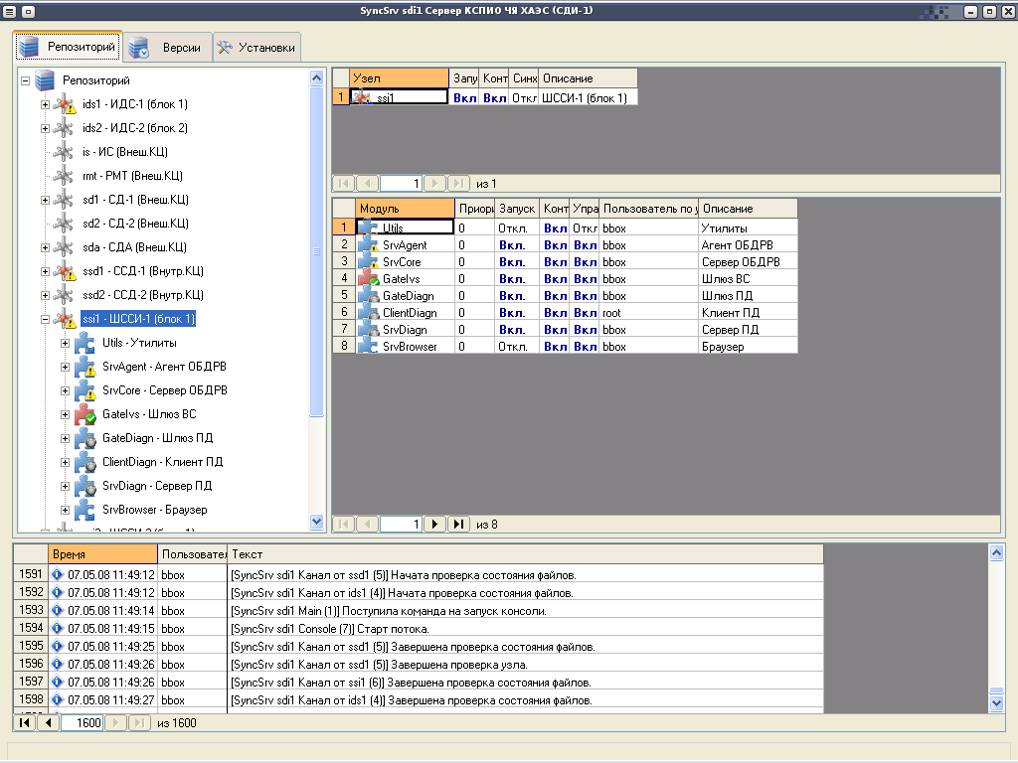
Task: Toggle launch state cell for Utils module
Action: coord(517,229)
